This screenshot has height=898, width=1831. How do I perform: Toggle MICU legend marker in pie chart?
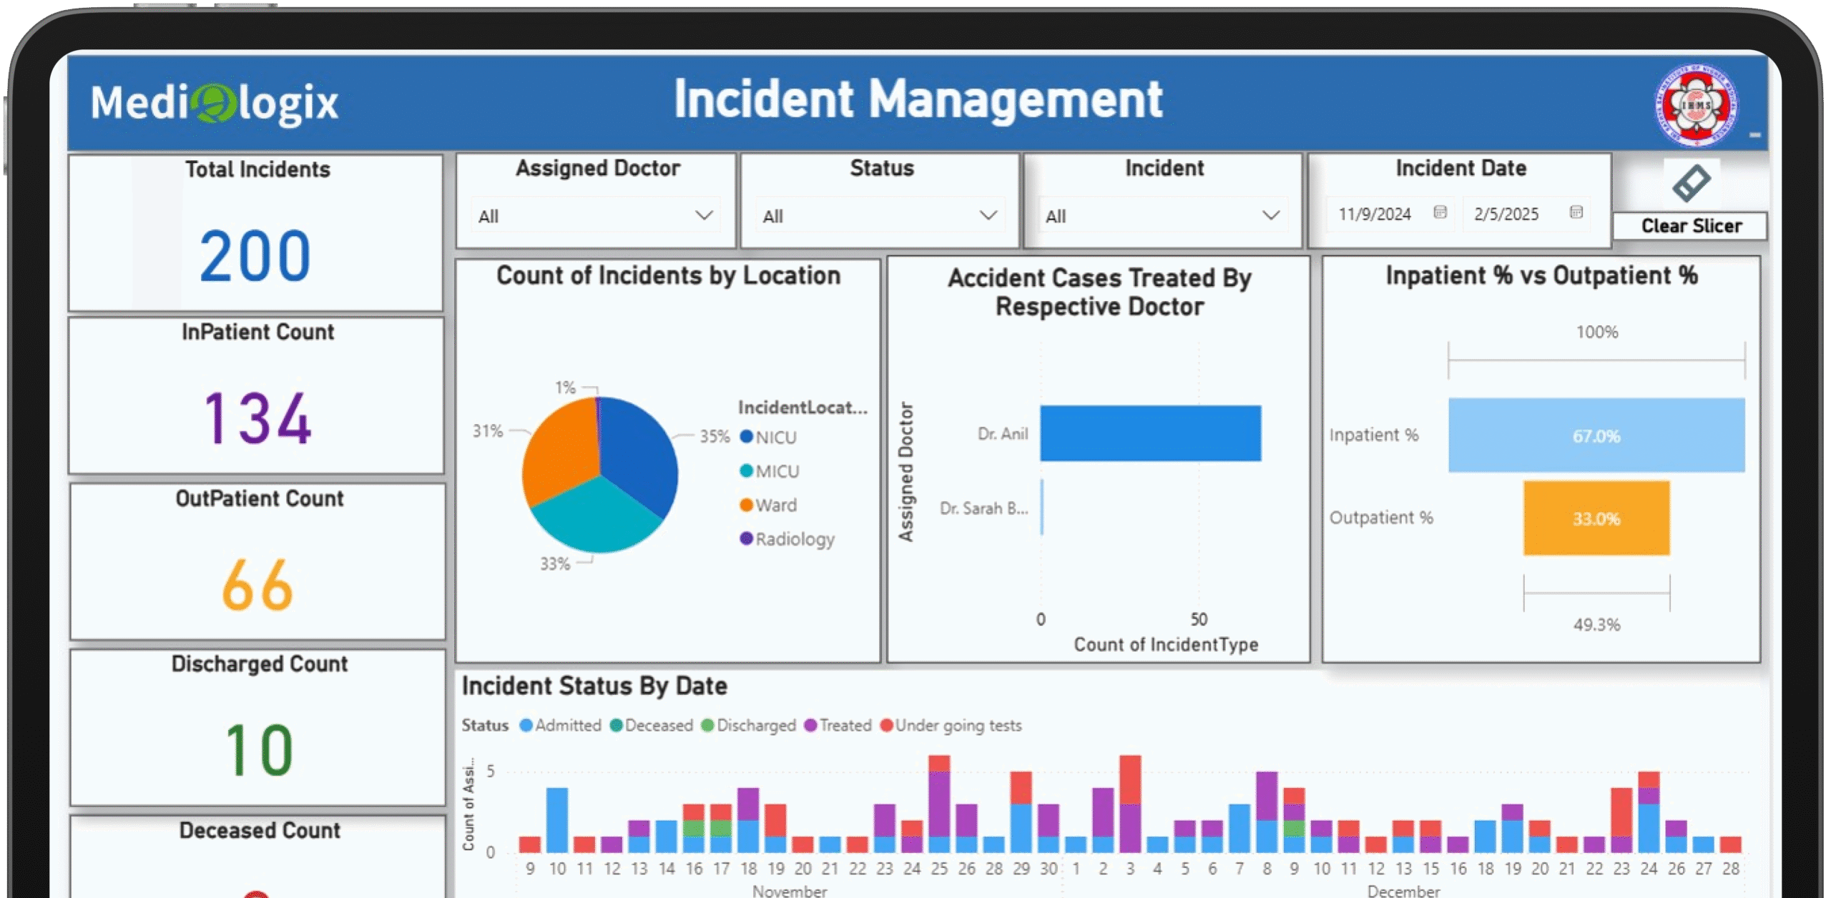(746, 471)
